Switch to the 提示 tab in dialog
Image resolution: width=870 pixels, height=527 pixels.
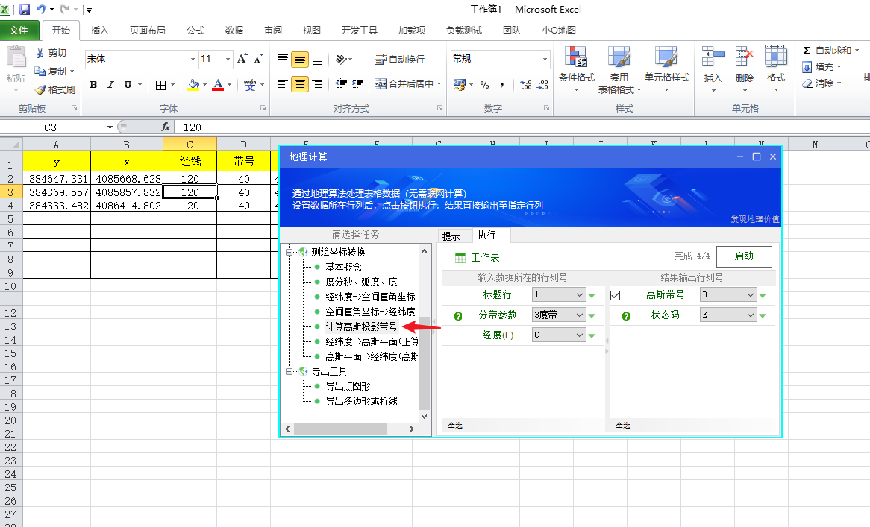(x=451, y=236)
